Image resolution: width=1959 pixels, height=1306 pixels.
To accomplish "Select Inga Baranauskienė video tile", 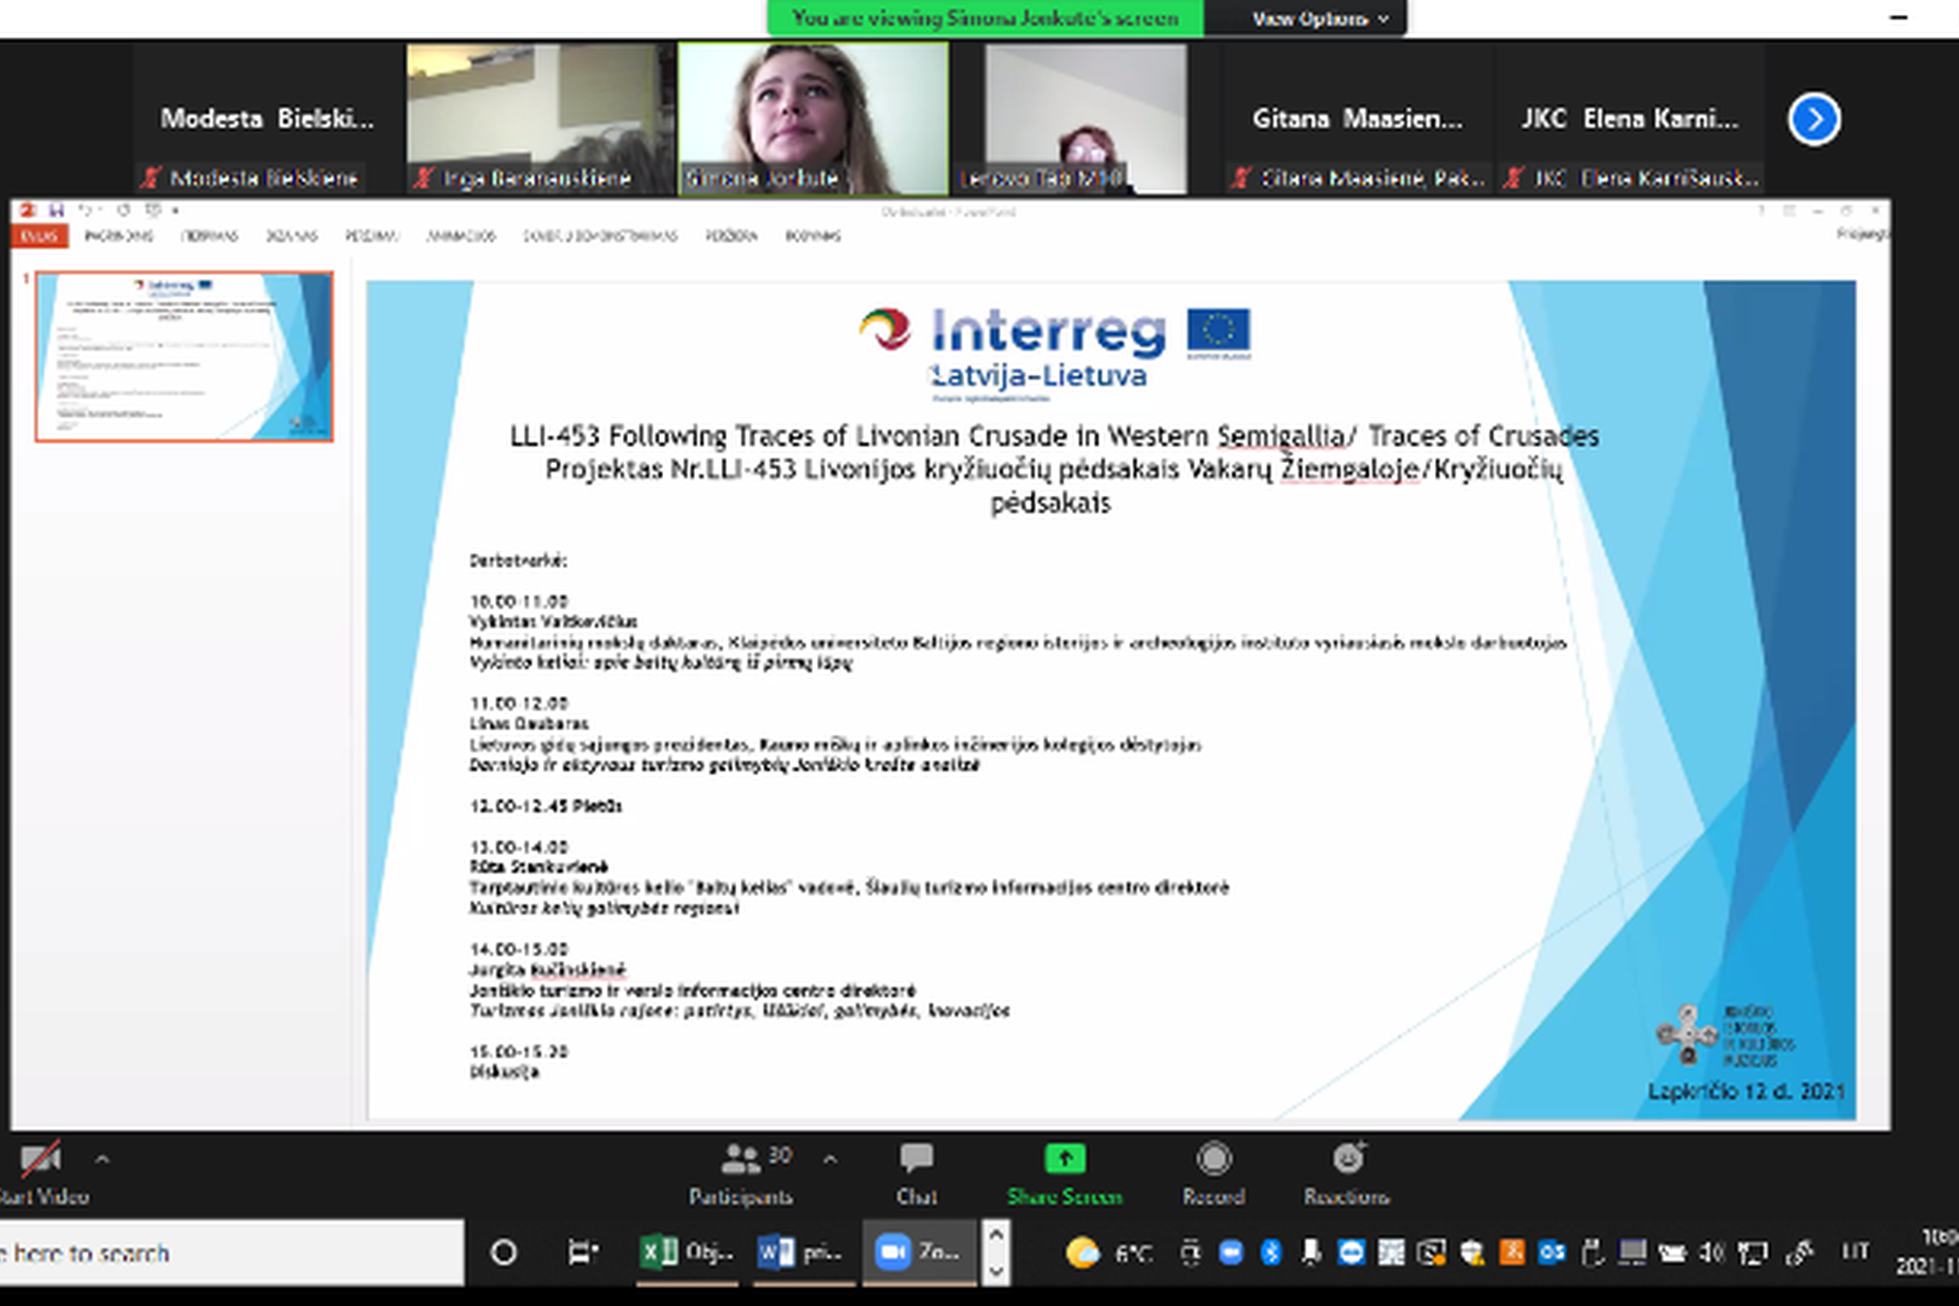I will 540,119.
